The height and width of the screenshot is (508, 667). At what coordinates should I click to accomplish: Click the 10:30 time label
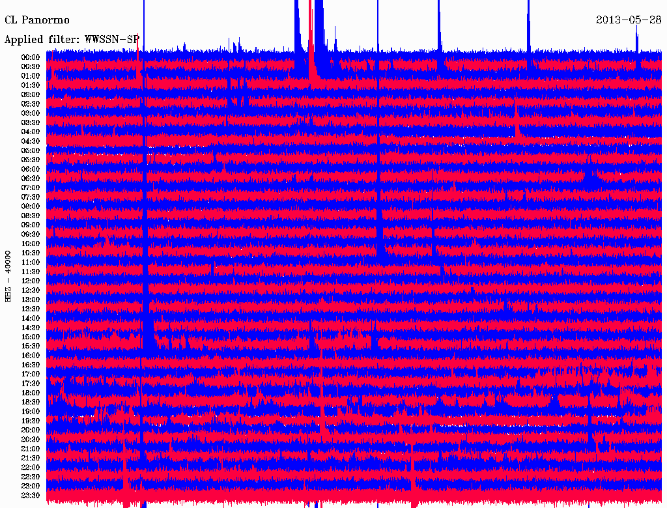(x=31, y=253)
